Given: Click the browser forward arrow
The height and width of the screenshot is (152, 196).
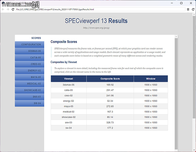Looking at the screenshot, I should (x=8, y=9).
